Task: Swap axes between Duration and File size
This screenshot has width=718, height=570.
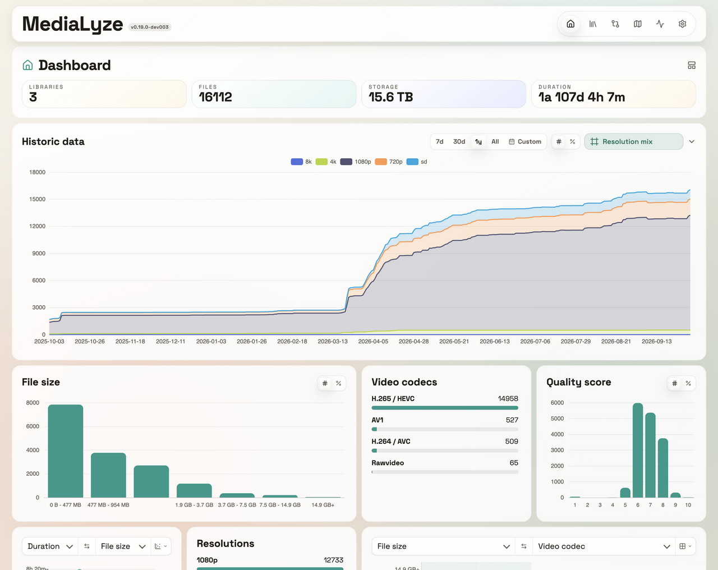Action: [x=87, y=546]
